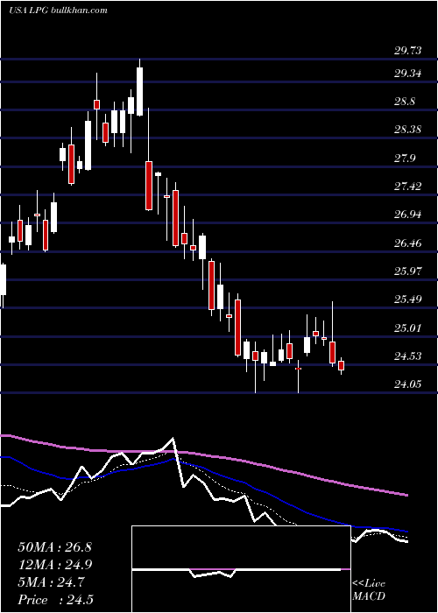Click inside the MACD histogram box
The image size is (438, 613).
pos(241,569)
